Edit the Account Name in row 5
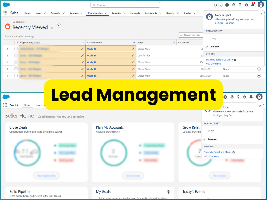The image size is (267, 200). pos(133,76)
